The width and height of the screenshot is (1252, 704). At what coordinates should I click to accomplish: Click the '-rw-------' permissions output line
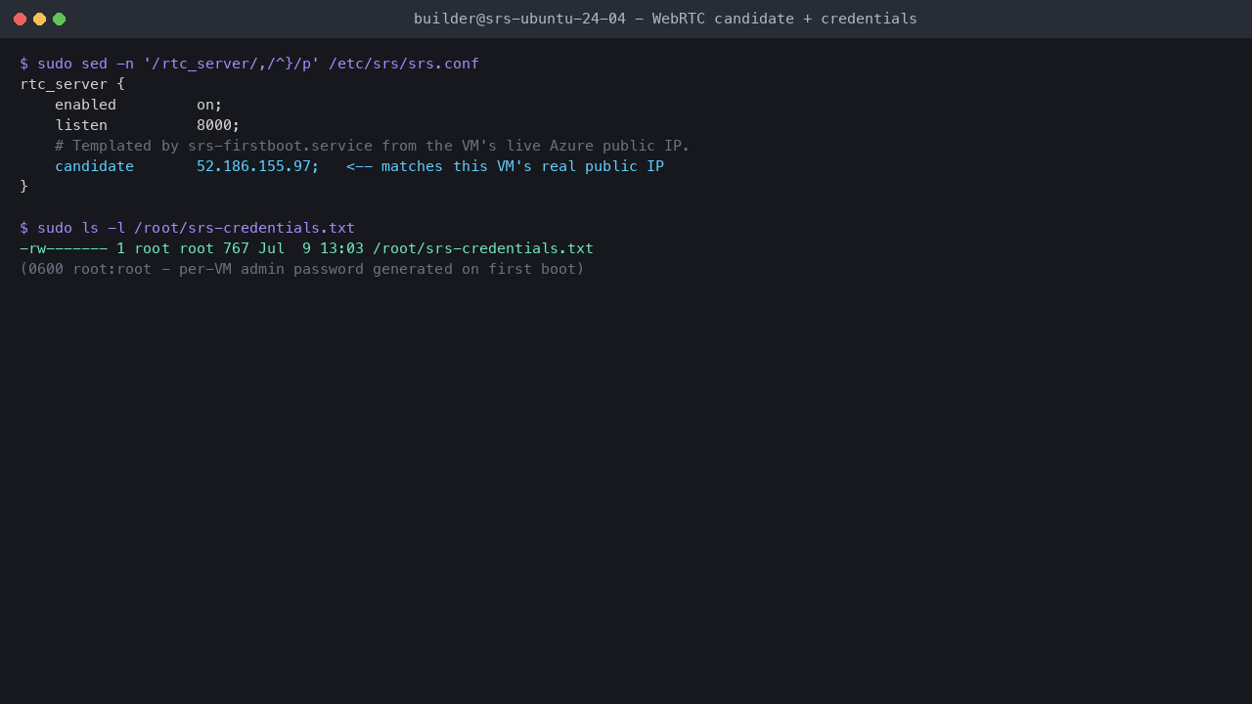pos(306,248)
